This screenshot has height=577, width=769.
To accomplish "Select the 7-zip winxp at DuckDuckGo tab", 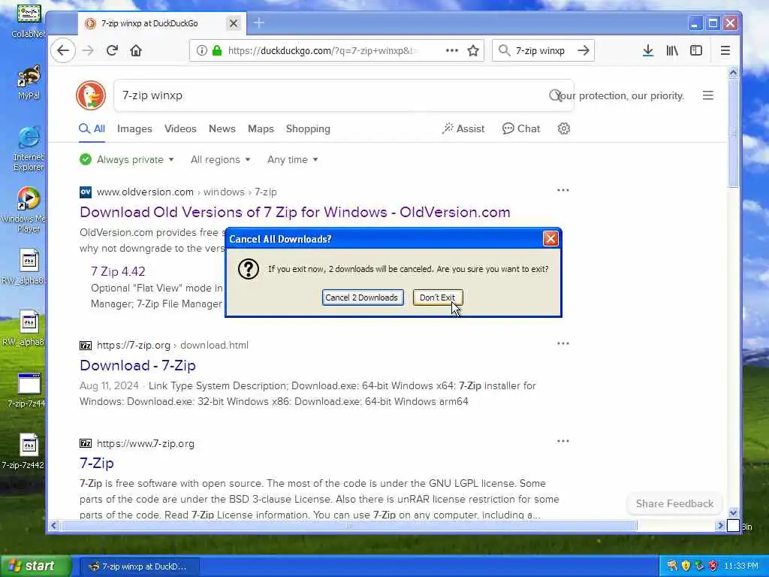I will point(162,23).
